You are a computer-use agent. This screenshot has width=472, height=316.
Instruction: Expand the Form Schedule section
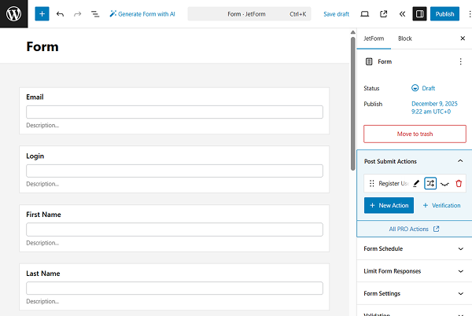414,249
